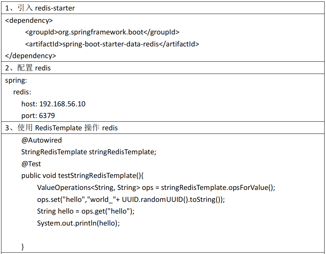Click the heading '2、配置 redis'
326x254 pixels.
(x=28, y=68)
